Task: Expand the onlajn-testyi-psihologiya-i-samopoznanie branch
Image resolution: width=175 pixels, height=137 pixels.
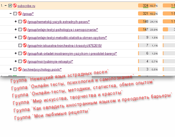Action: pos(15,29)
